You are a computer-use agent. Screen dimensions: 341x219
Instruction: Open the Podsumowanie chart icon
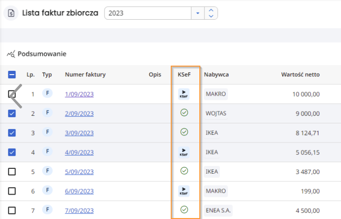point(11,54)
